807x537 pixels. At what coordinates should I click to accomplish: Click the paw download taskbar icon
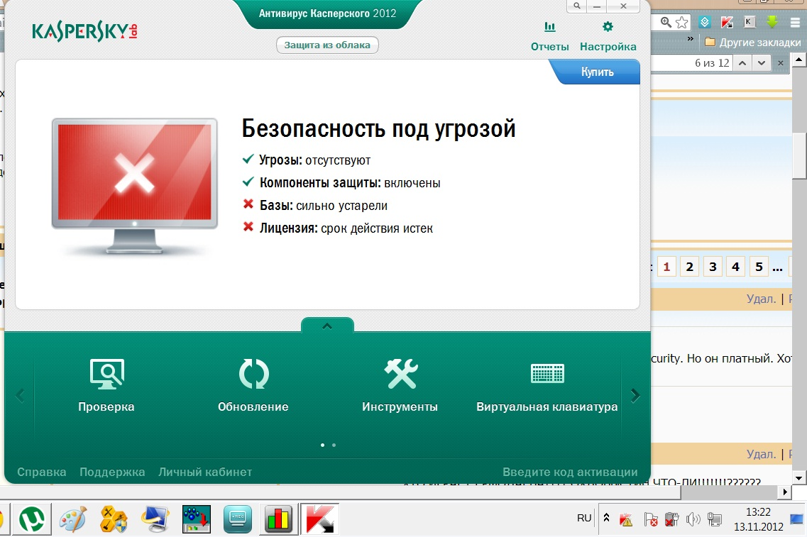coord(196,519)
